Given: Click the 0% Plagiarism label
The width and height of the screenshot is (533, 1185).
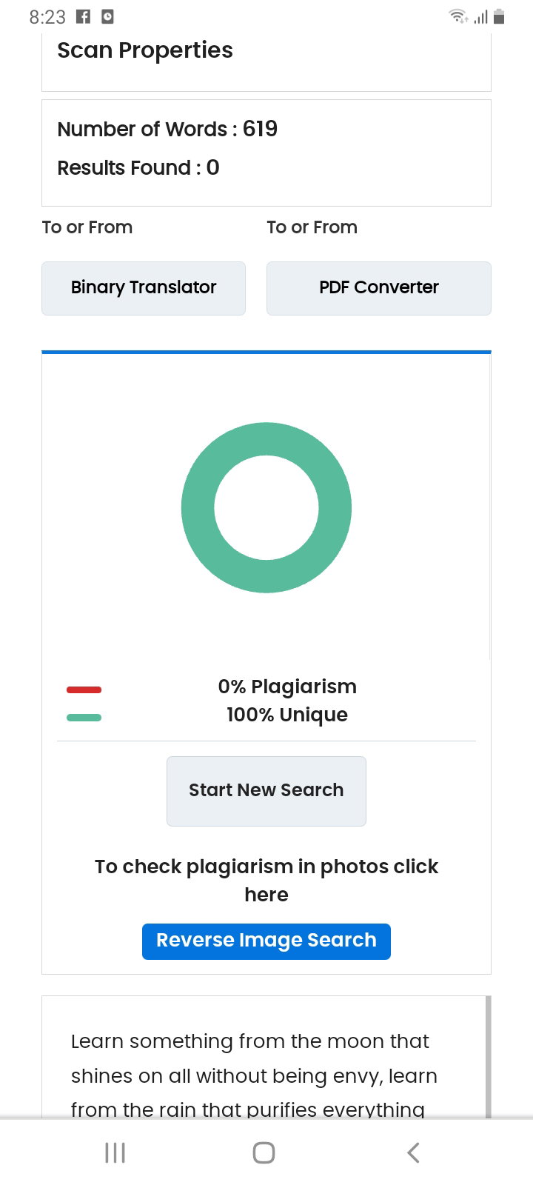Looking at the screenshot, I should click(x=287, y=687).
